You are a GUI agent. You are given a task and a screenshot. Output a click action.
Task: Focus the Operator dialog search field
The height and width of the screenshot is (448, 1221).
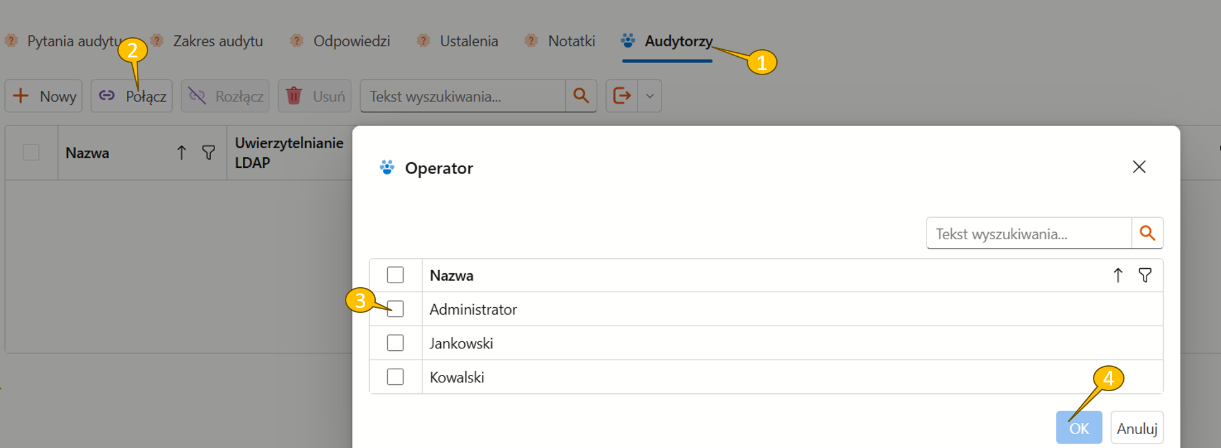click(x=1029, y=233)
